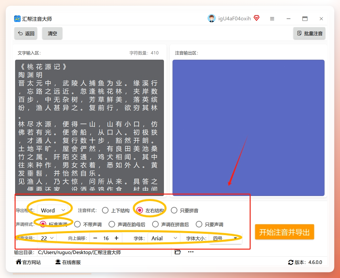Screen dimensions: 340x278
Task: Click the three-dots browse icon
Action: coord(191,252)
